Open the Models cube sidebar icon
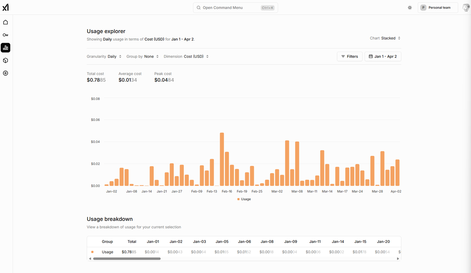The image size is (471, 273). pyautogui.click(x=6, y=60)
